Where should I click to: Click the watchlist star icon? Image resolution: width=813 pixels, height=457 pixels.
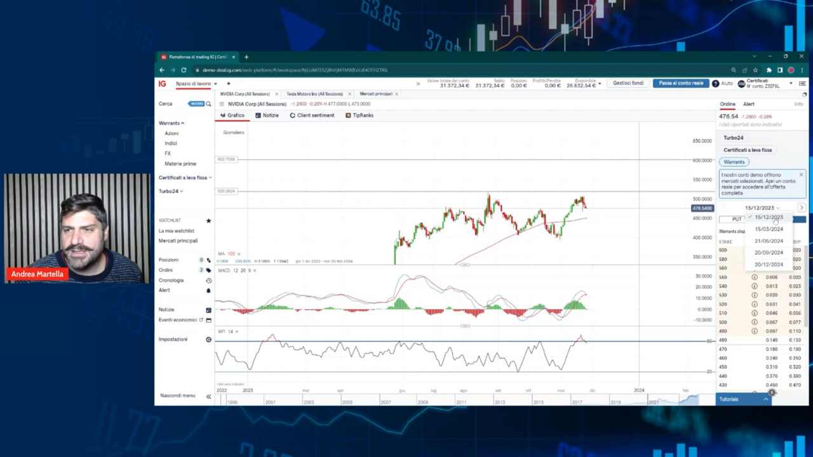(208, 221)
